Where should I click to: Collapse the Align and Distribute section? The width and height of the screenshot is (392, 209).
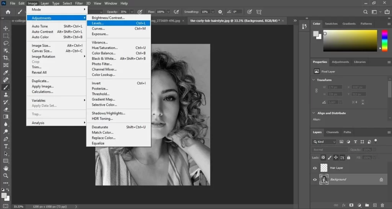pyautogui.click(x=314, y=113)
